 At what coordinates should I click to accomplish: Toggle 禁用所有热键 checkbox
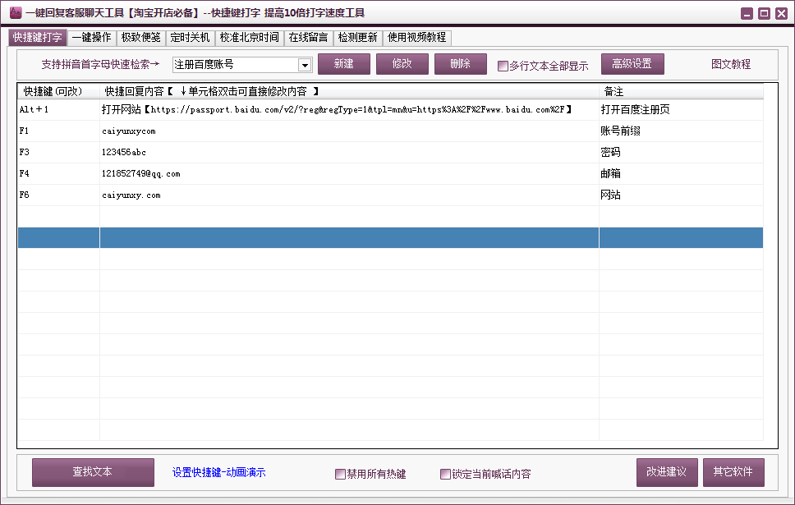340,474
